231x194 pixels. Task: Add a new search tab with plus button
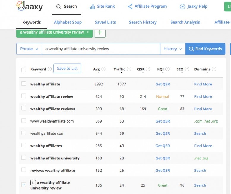[x=100, y=33]
